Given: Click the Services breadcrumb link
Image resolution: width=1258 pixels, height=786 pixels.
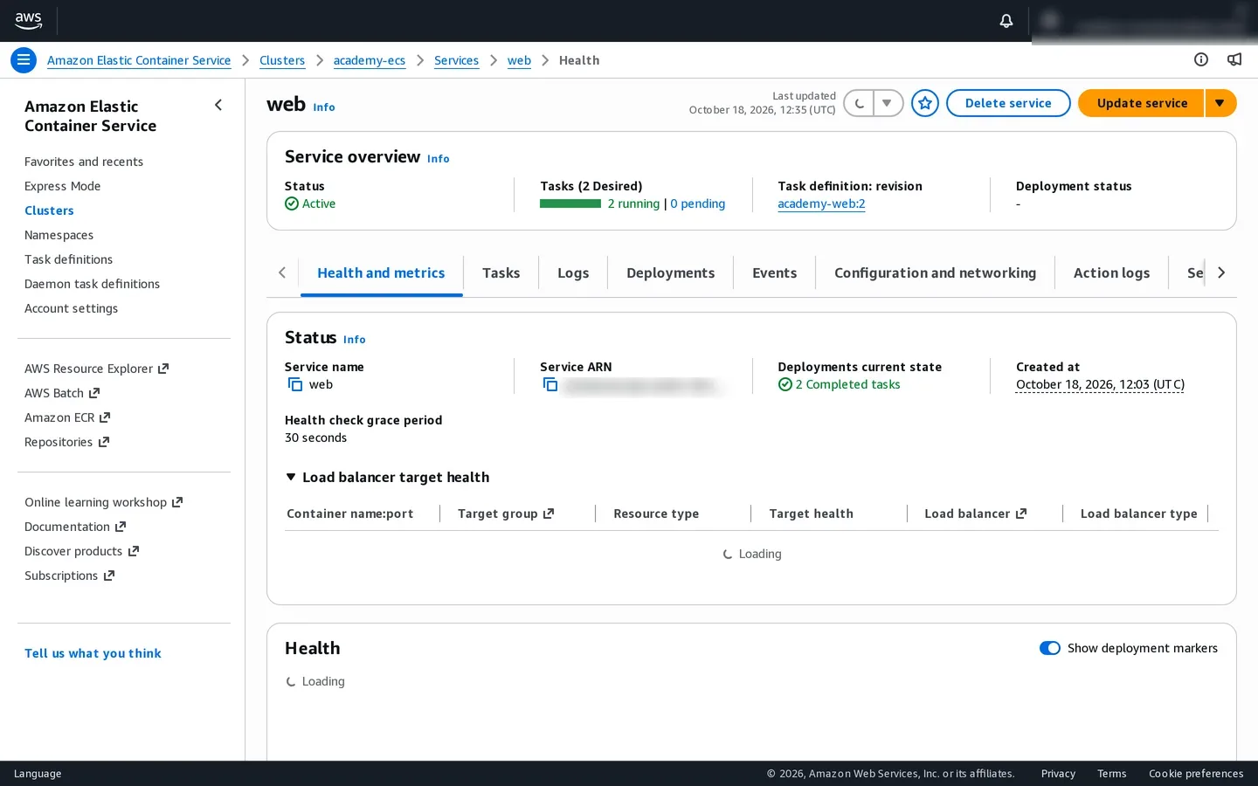Looking at the screenshot, I should (456, 60).
